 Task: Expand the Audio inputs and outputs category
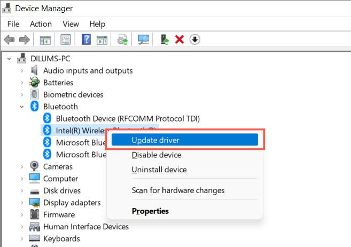22,70
